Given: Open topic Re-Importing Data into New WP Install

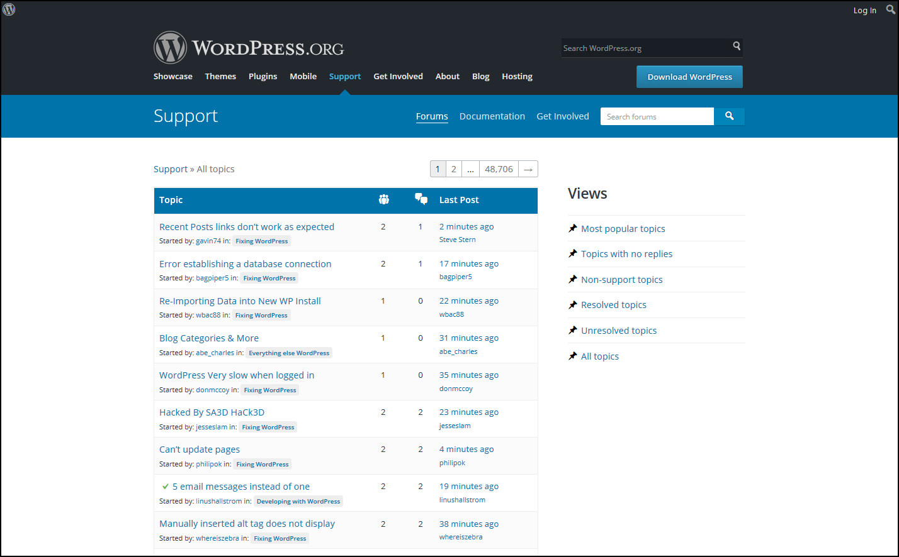Looking at the screenshot, I should pos(240,301).
